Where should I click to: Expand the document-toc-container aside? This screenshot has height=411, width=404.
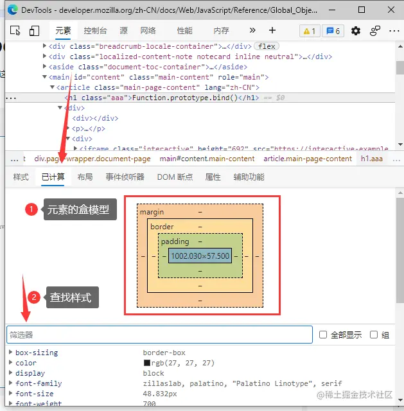[44, 66]
